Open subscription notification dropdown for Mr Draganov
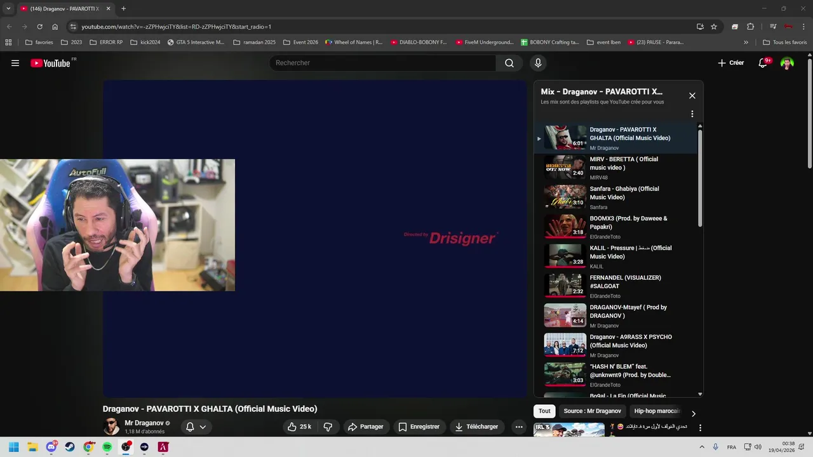 (196, 427)
